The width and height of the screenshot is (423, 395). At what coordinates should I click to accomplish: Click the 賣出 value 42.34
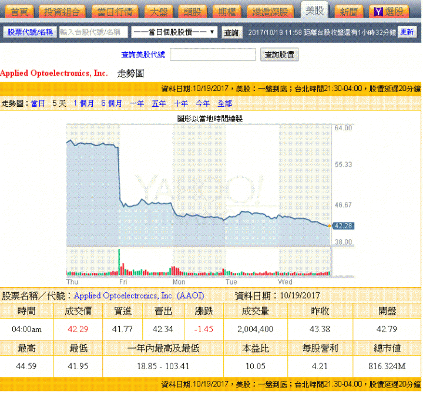coord(163,329)
